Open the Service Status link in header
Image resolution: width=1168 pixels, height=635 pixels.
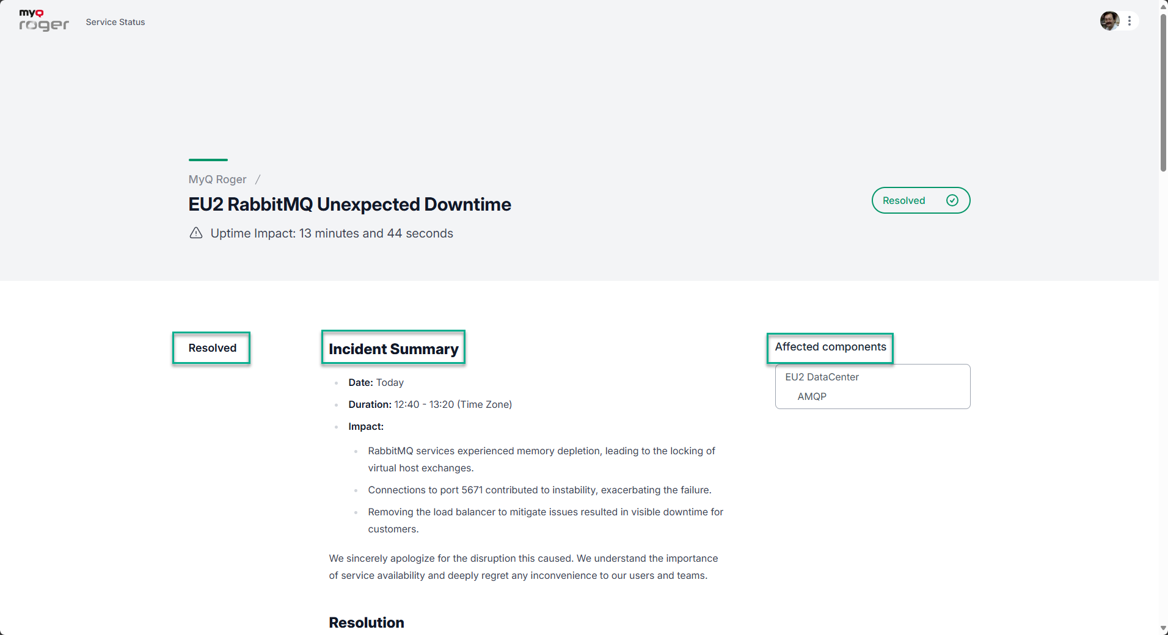(x=115, y=22)
